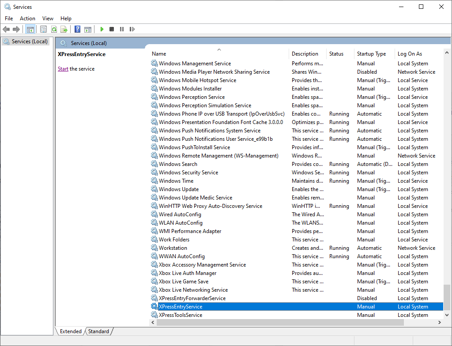Click the Forward arrow toolbar icon
The width and height of the screenshot is (452, 346).
[16, 29]
